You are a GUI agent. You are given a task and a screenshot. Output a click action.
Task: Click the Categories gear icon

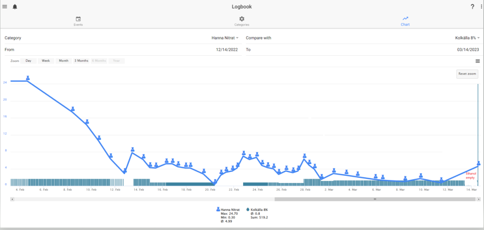(x=242, y=19)
